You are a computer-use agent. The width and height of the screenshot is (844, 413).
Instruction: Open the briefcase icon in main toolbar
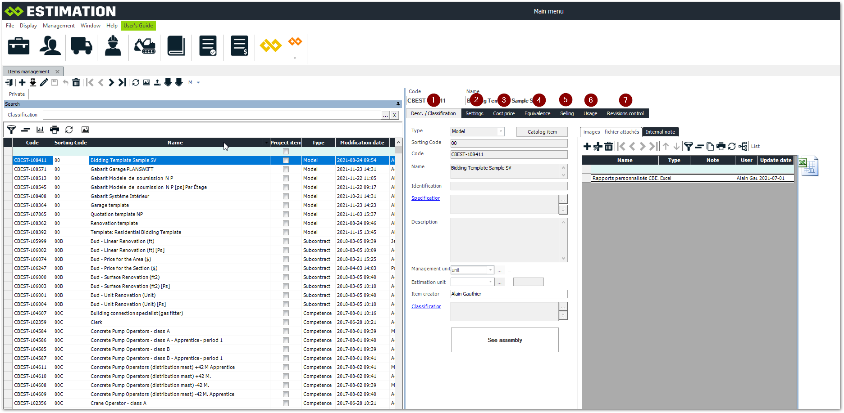(18, 46)
